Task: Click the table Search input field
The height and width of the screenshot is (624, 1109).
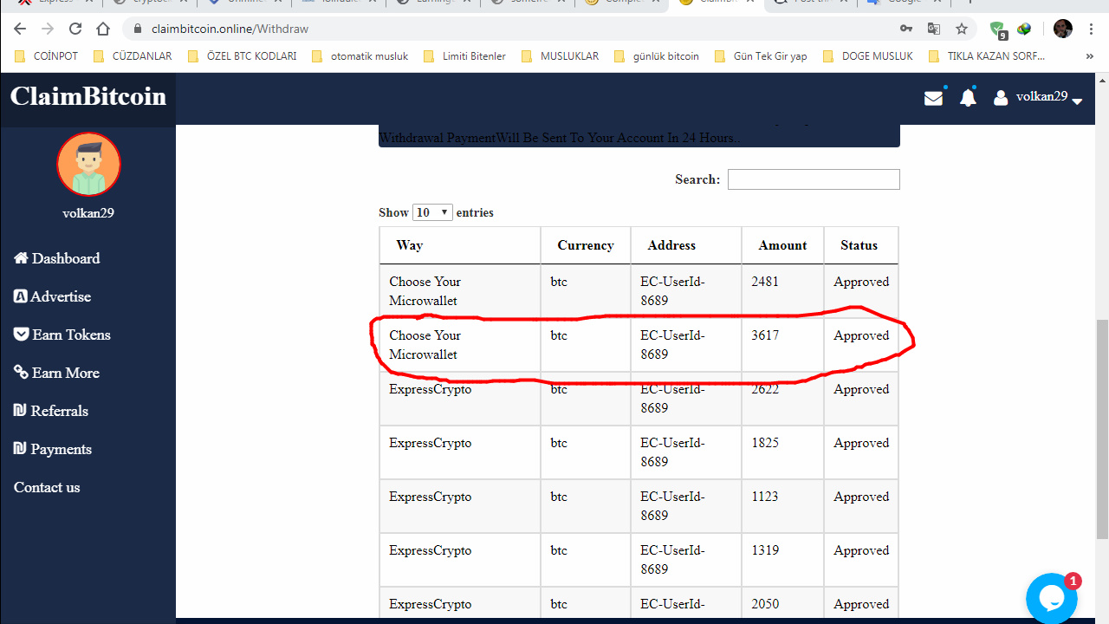Action: [x=814, y=179]
